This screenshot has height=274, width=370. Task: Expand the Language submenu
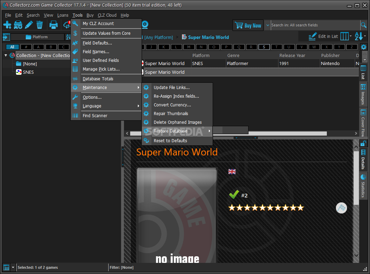click(107, 106)
